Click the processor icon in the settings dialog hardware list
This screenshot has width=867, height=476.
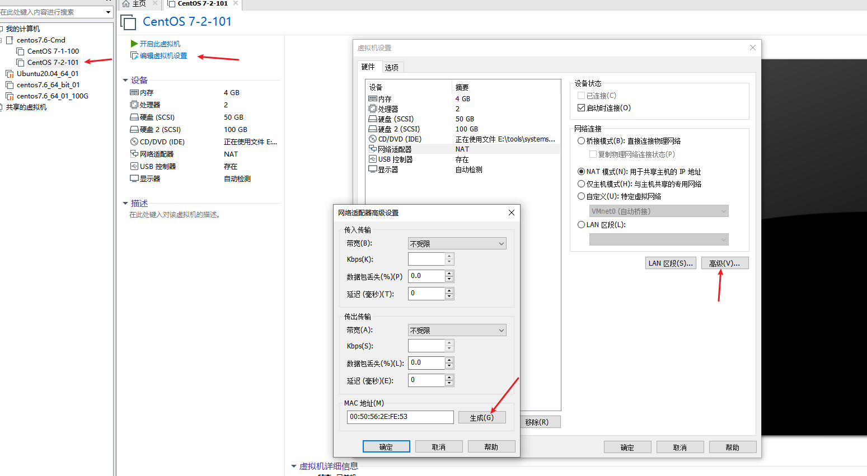(x=373, y=109)
